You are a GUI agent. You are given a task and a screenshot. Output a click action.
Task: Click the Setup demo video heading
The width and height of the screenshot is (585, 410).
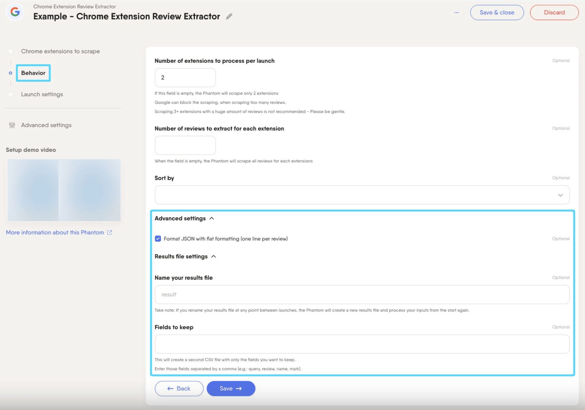coord(31,150)
